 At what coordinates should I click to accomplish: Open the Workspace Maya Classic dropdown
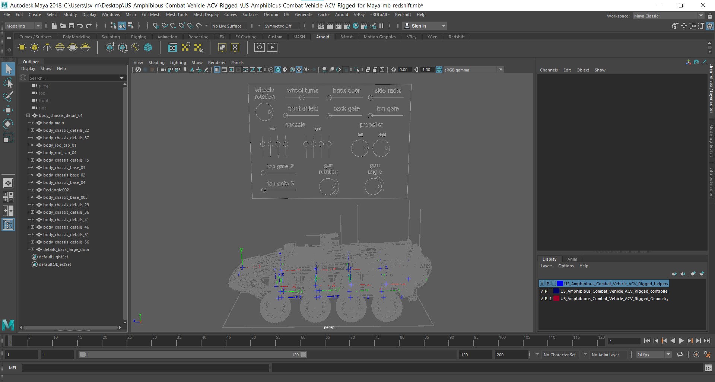tap(668, 16)
